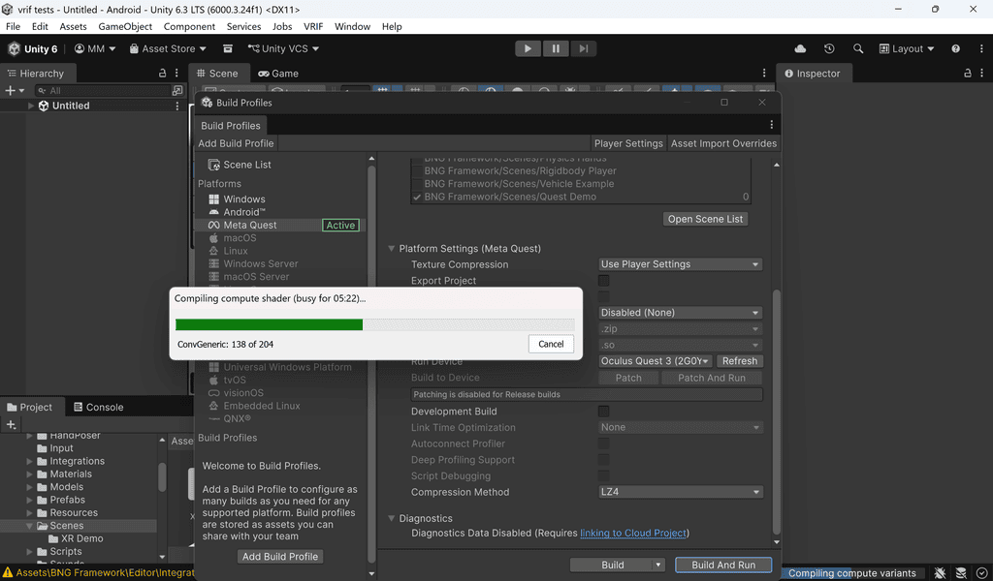Screen dimensions: 993x581
Task: Toggle the Deep Profiling Support checkbox
Action: [x=603, y=460]
